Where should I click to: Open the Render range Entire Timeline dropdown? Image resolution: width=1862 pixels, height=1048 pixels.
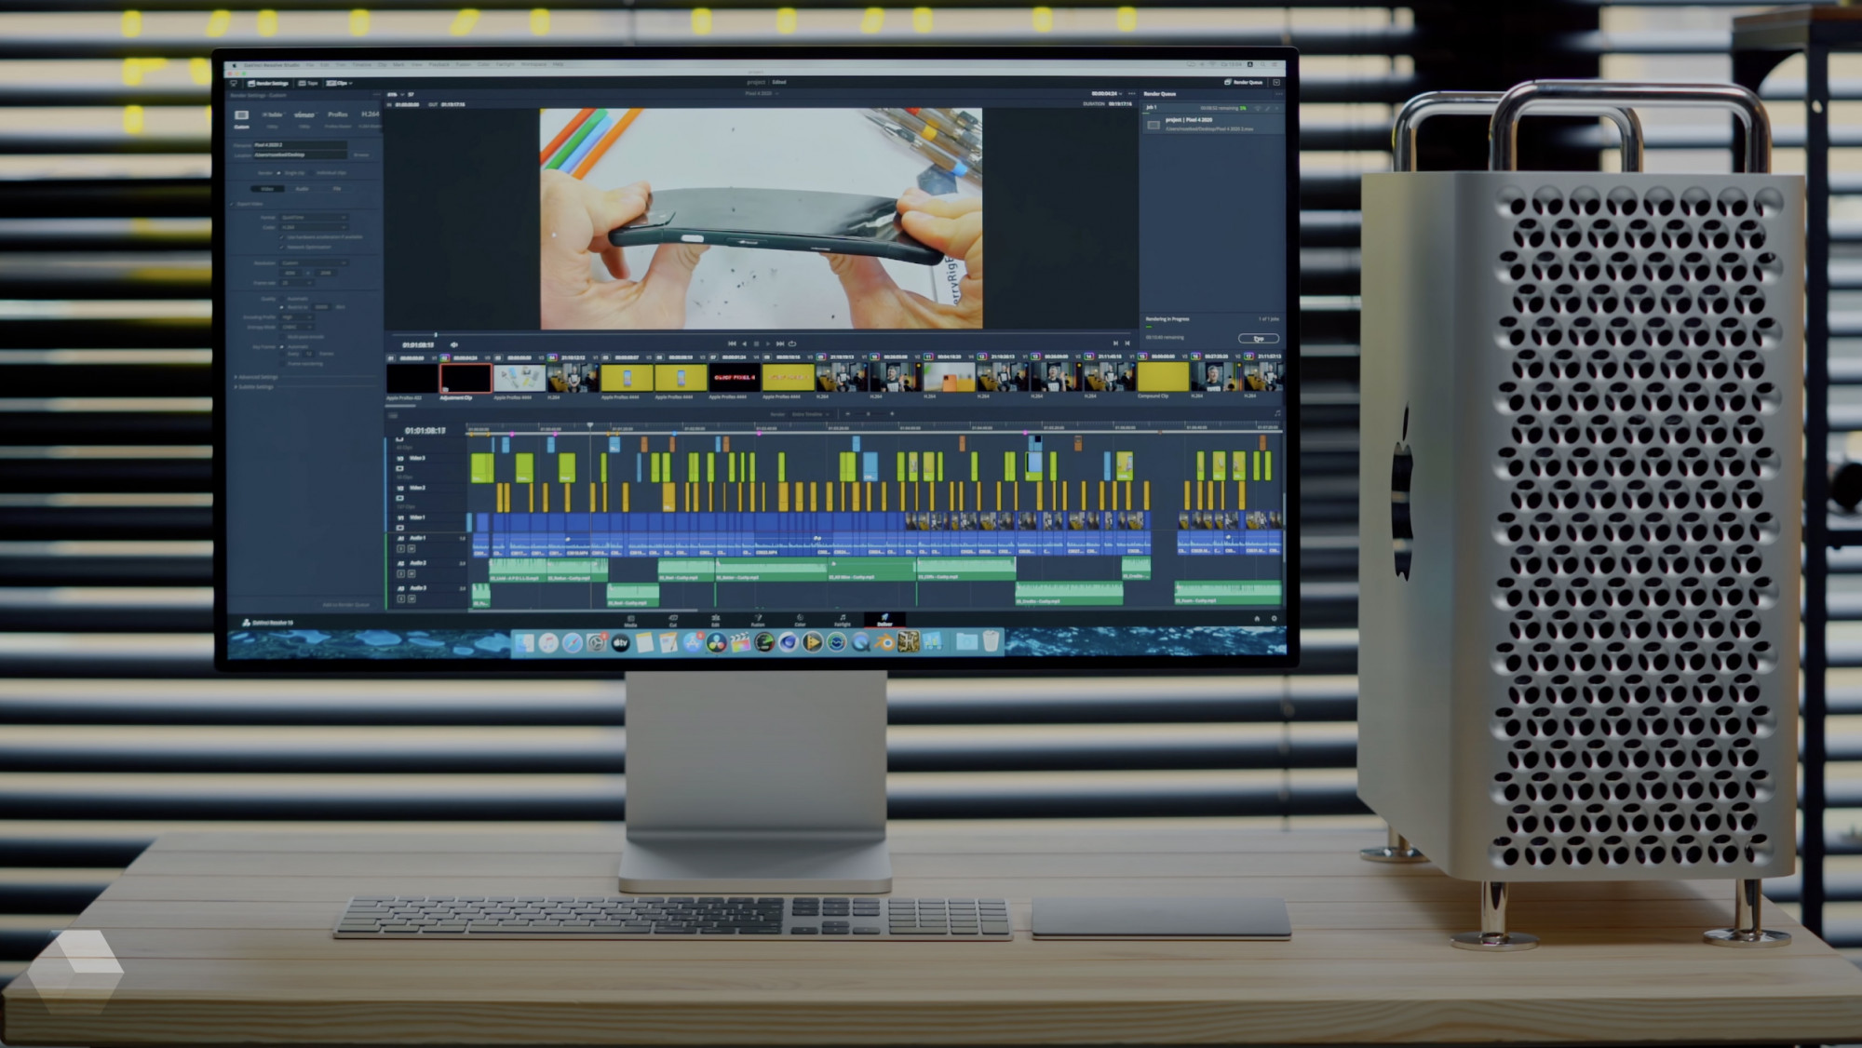coord(808,414)
